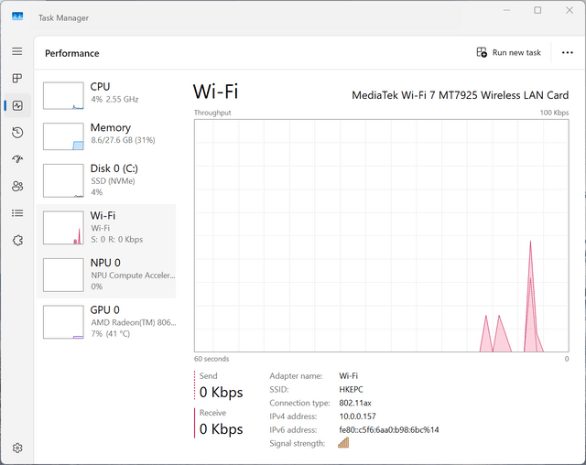Viewport: 586px width, 465px height.
Task: Select the Performance page icon in sidebar
Action: pyautogui.click(x=17, y=105)
